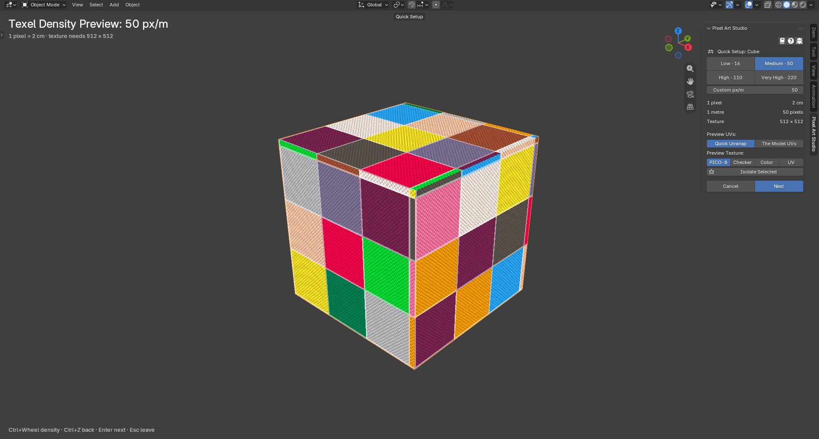
Task: Click the Z axis on the navigation gizmo
Action: [x=678, y=31]
